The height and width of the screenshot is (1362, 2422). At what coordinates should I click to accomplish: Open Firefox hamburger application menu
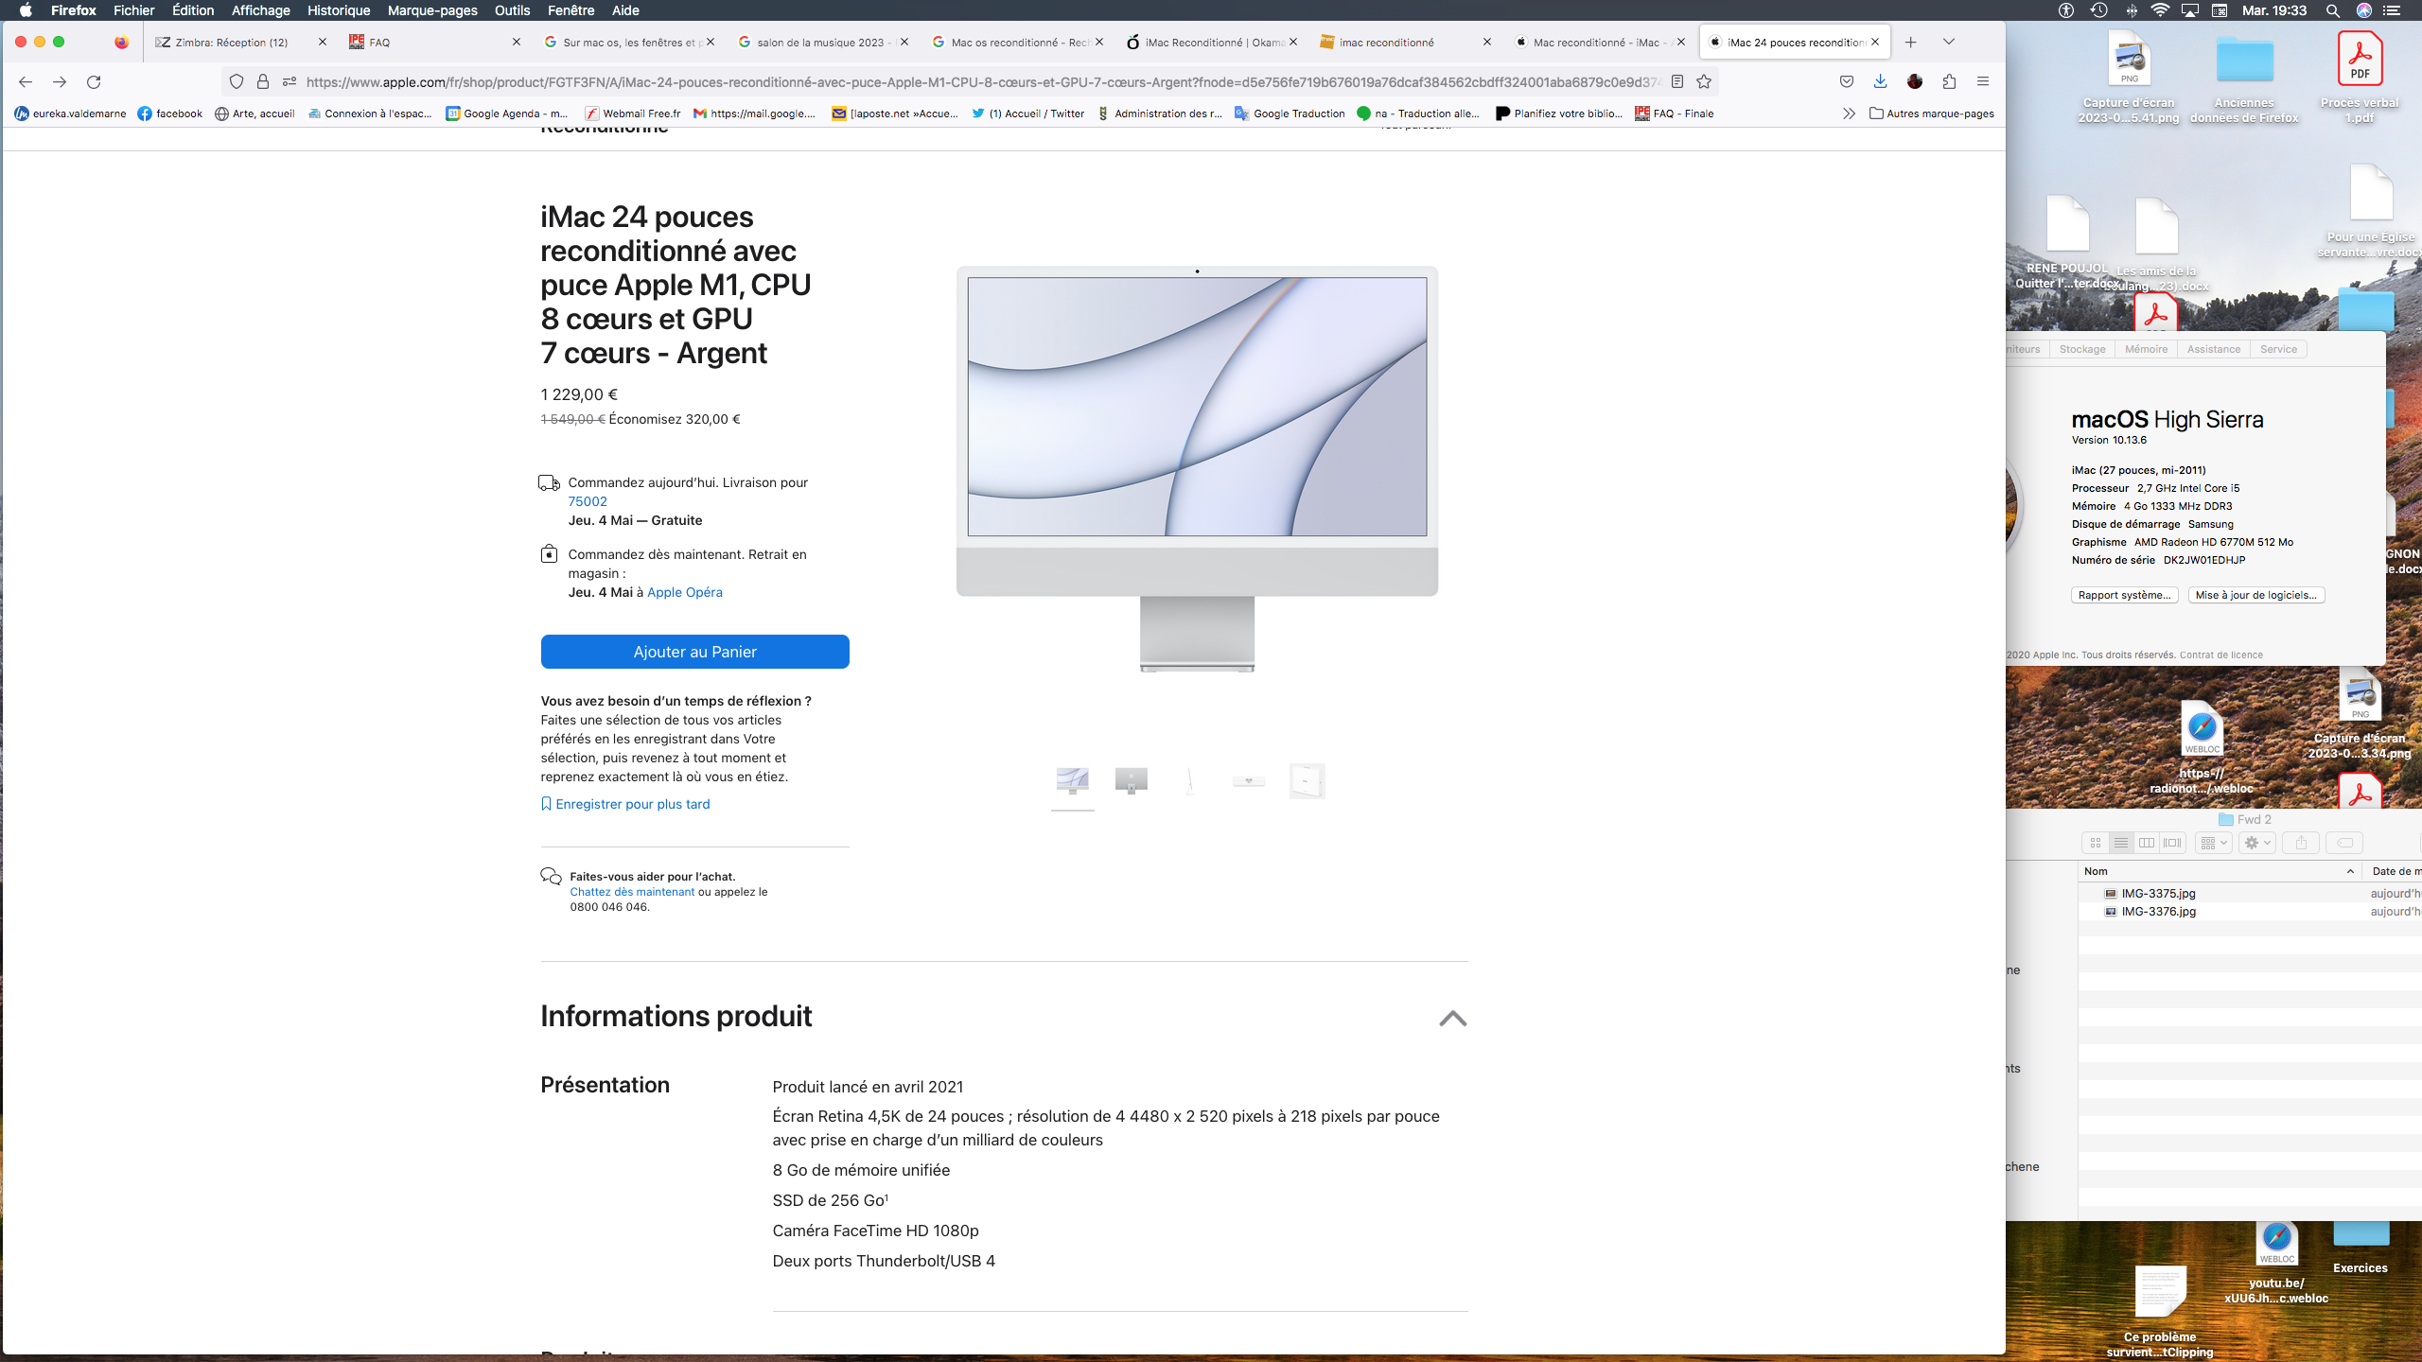tap(1983, 82)
